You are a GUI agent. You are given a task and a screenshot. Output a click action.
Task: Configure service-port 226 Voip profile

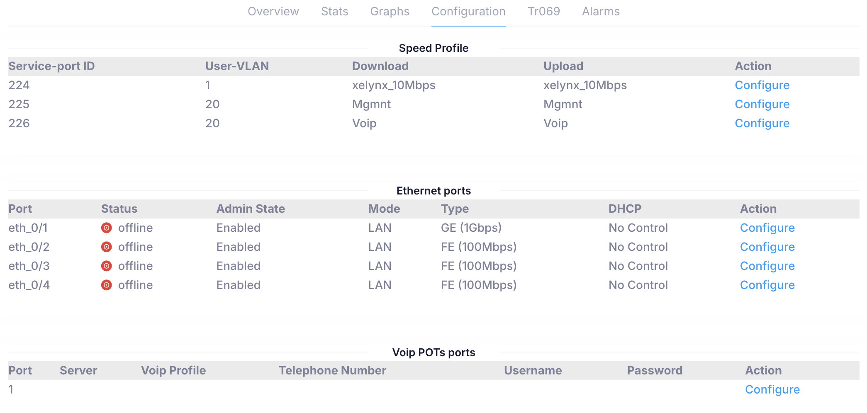tap(762, 123)
